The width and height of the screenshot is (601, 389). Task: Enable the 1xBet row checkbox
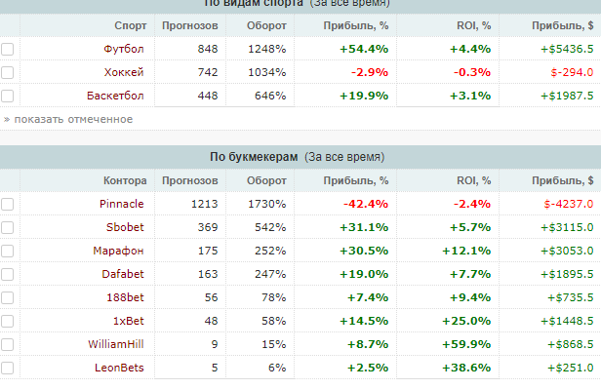tap(7, 321)
